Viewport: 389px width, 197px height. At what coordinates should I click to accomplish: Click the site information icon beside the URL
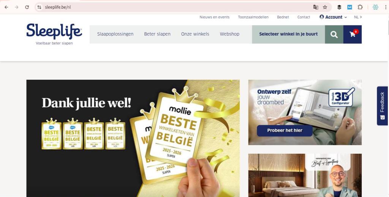pyautogui.click(x=39, y=7)
